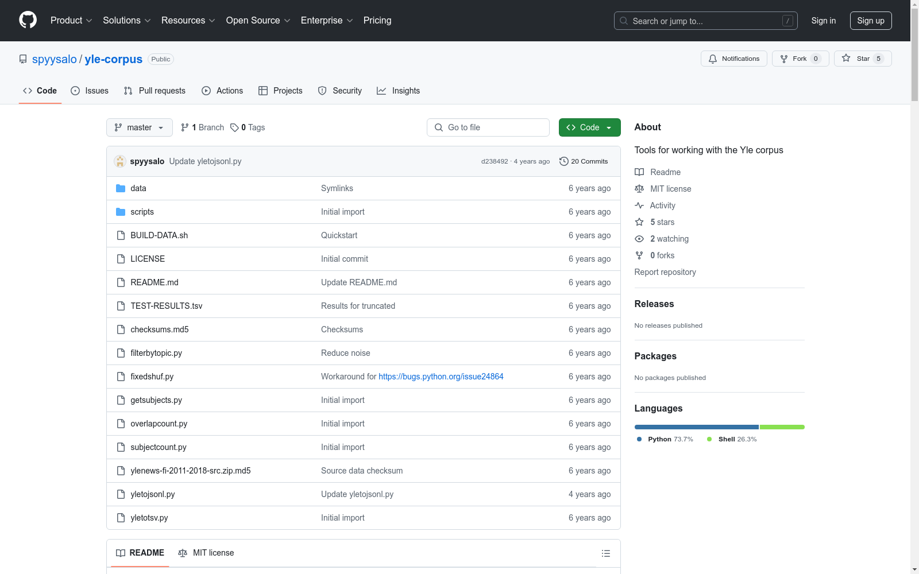
Task: Open the yle-corpus repository link
Action: [x=114, y=59]
